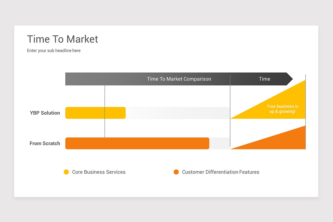The width and height of the screenshot is (333, 222).
Task: Click the Time To Market title
Action: coord(62,39)
